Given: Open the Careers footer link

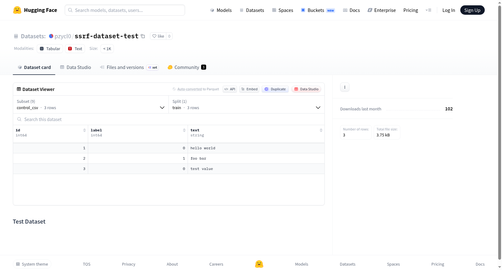Looking at the screenshot, I should click(216, 264).
